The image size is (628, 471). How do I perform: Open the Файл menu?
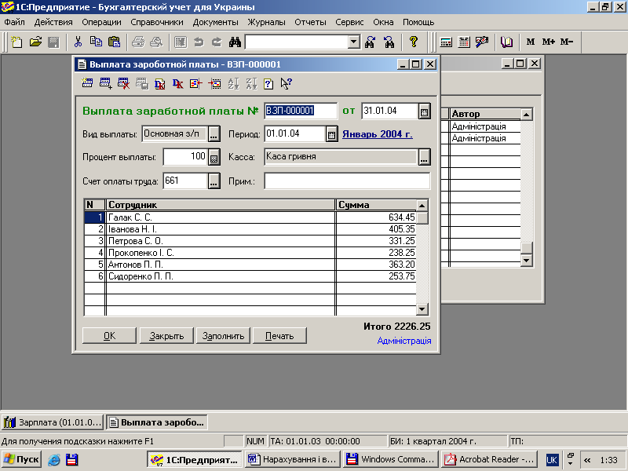tap(14, 22)
